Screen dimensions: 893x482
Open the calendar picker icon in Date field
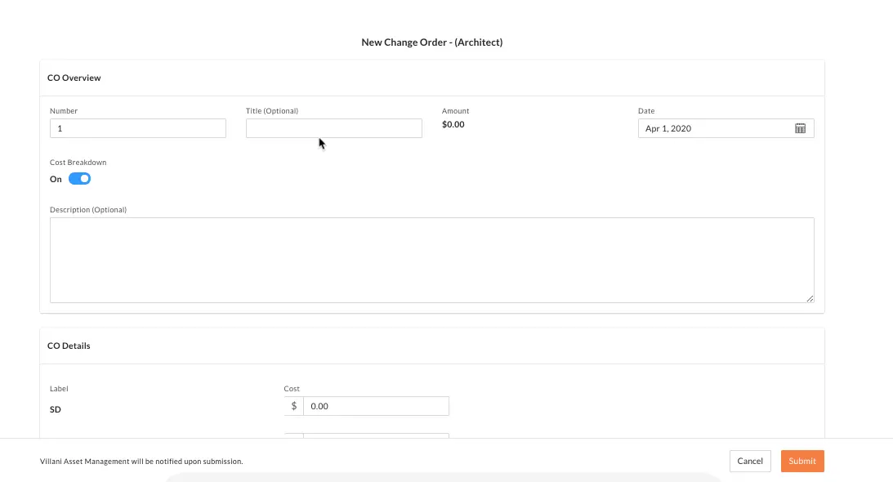[800, 128]
